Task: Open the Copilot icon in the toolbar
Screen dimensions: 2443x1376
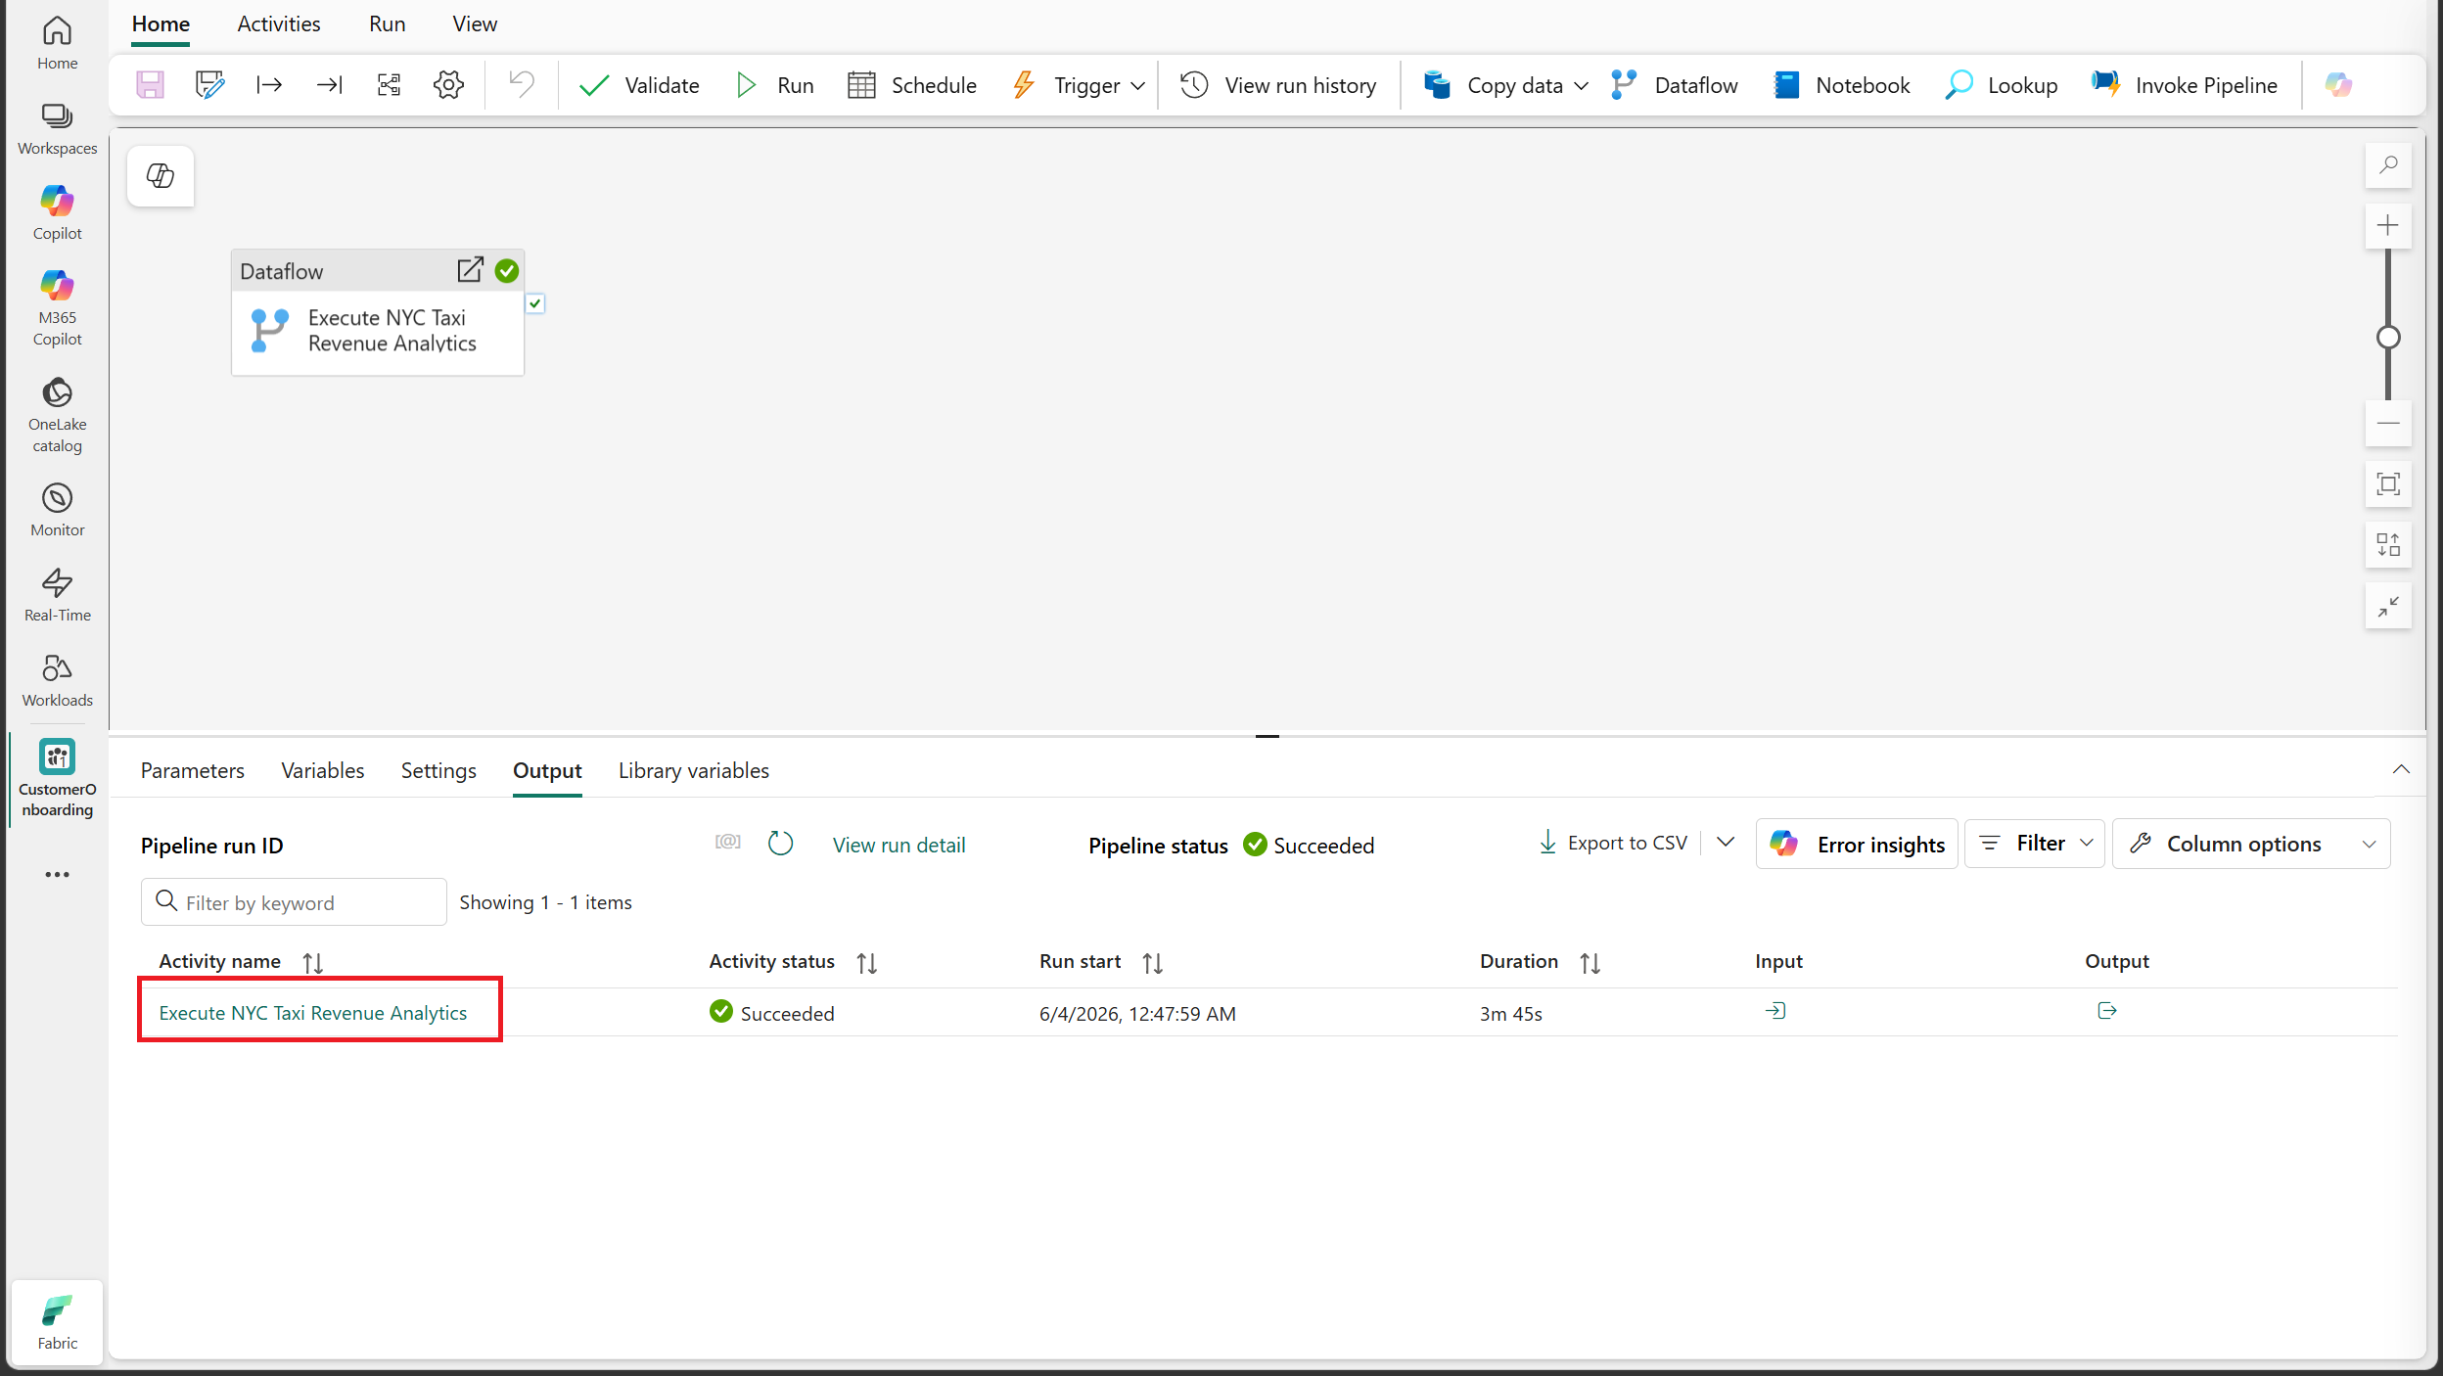Action: [x=2338, y=85]
